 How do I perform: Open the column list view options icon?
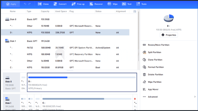tap(135, 11)
